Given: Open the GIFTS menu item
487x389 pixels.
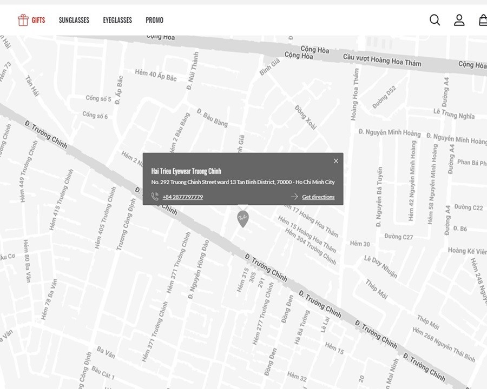Looking at the screenshot, I should point(38,20).
